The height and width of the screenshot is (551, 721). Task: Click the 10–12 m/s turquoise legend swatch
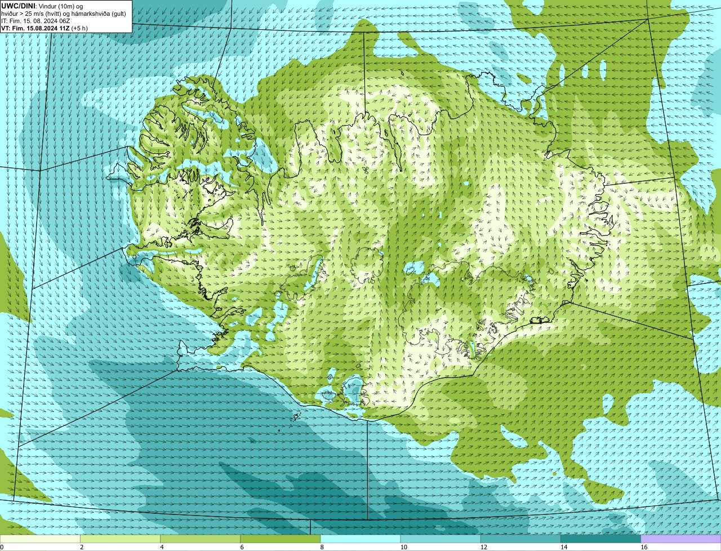point(440,539)
